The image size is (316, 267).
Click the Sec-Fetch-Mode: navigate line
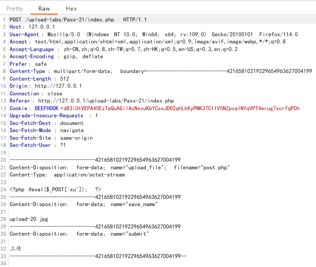pos(46,131)
